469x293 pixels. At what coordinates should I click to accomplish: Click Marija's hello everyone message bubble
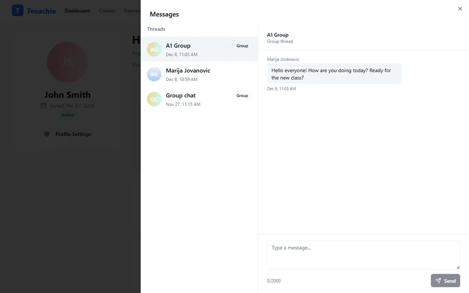coord(334,74)
